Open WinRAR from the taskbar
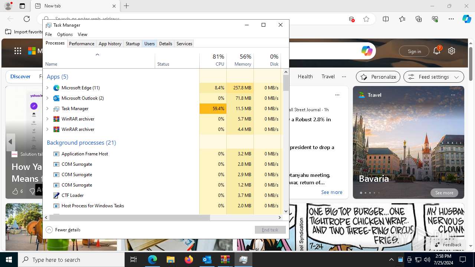The height and width of the screenshot is (267, 475). [225, 260]
